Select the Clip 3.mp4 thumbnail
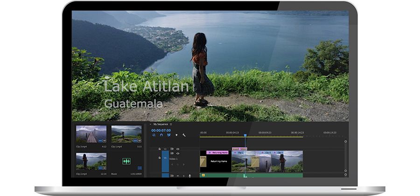This screenshot has height=196, width=420. pyautogui.click(x=91, y=134)
